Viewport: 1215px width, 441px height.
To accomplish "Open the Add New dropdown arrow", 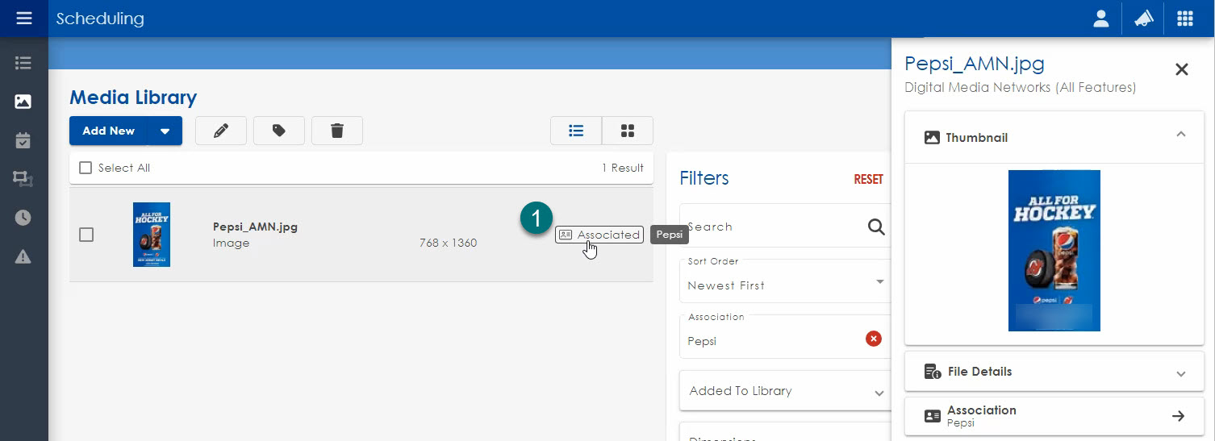I will tap(165, 131).
